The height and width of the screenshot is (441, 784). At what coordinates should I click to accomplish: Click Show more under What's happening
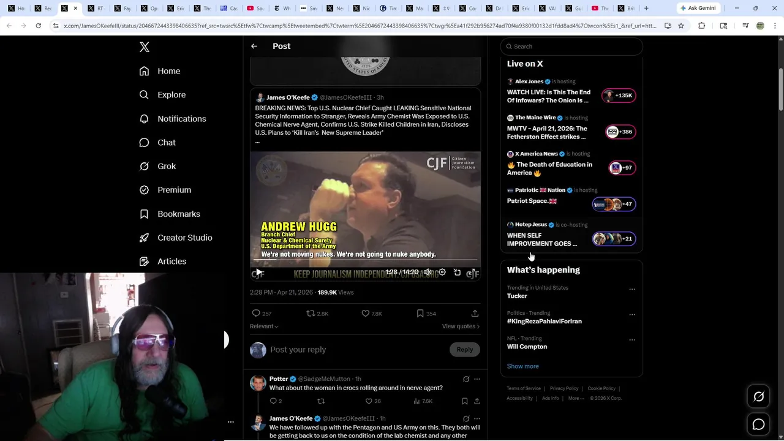(x=523, y=366)
